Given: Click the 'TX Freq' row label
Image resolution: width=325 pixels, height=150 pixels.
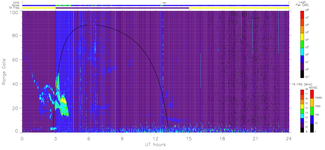Looking at the screenshot, I should (14, 8).
